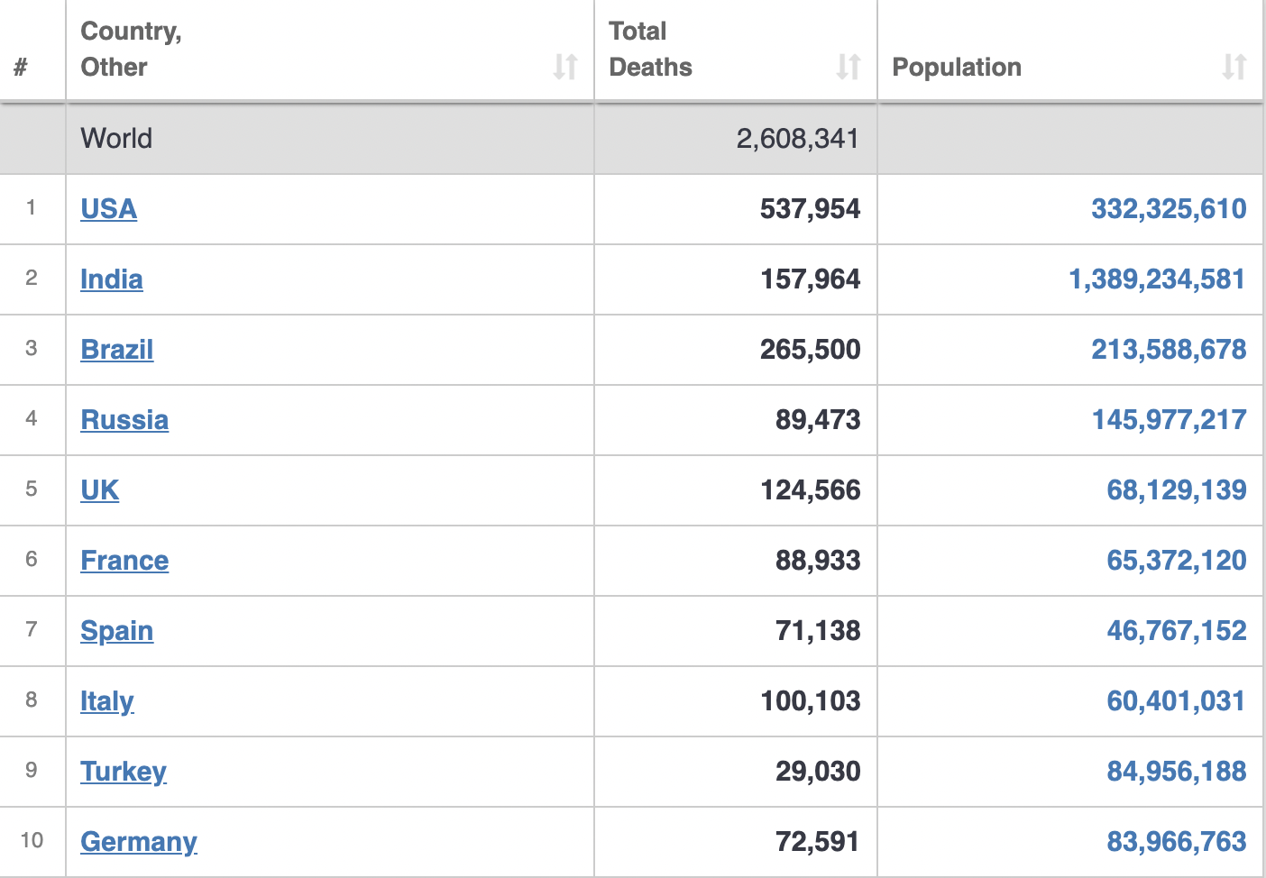Image resolution: width=1266 pixels, height=878 pixels.
Task: Open India population figure 1,389,234,581
Action: pyautogui.click(x=1157, y=279)
